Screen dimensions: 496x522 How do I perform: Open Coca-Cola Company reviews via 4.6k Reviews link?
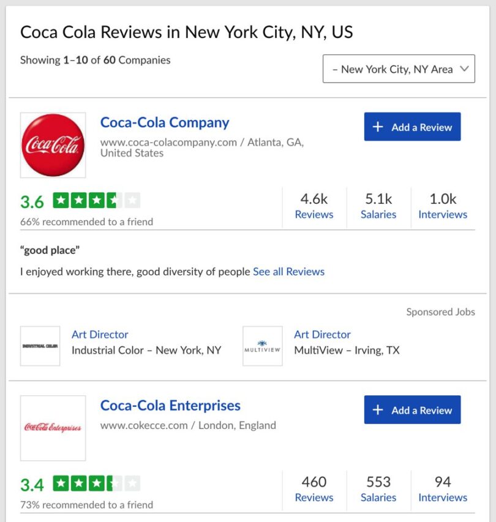tap(314, 206)
